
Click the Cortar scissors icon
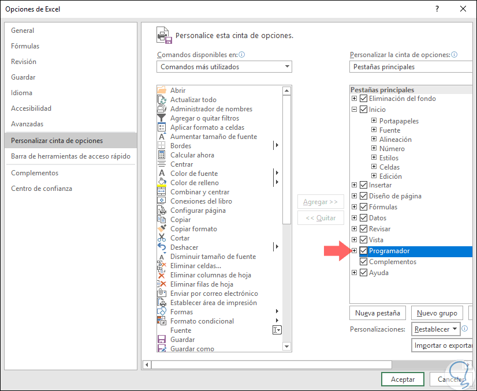pyautogui.click(x=162, y=238)
